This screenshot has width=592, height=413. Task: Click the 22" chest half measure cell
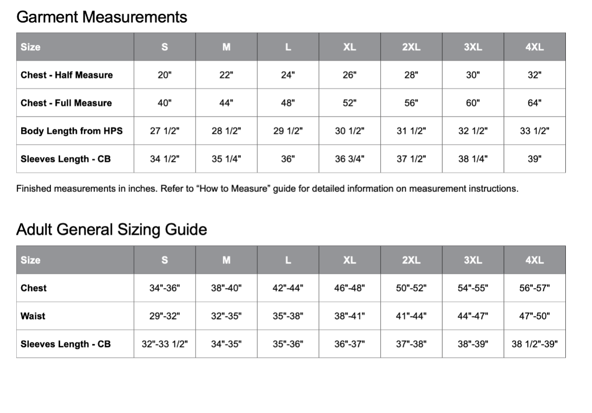226,75
